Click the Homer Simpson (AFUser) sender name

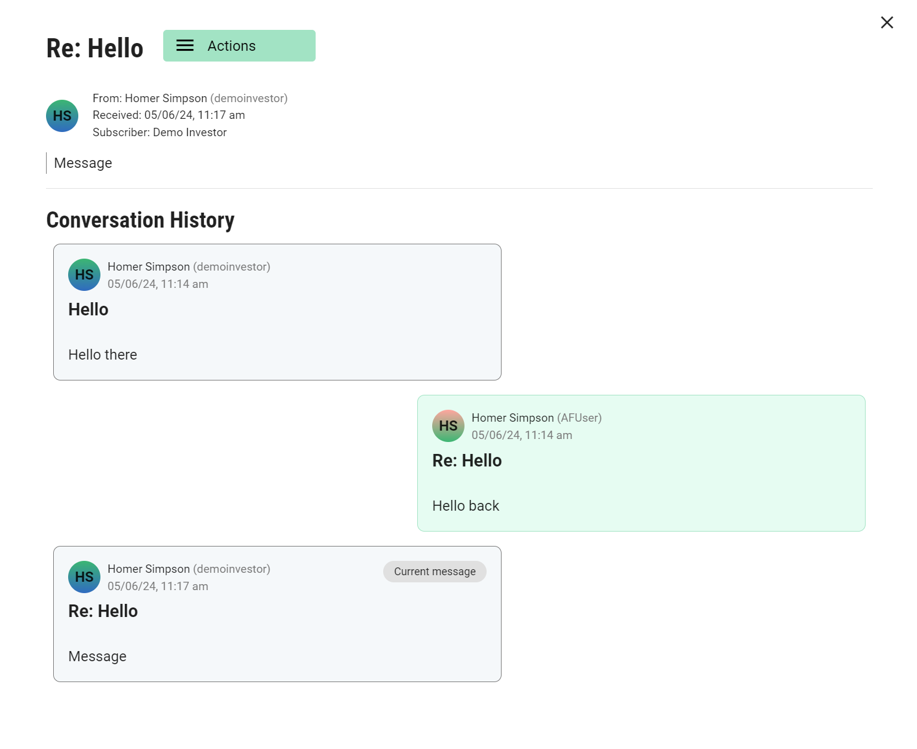coord(536,418)
